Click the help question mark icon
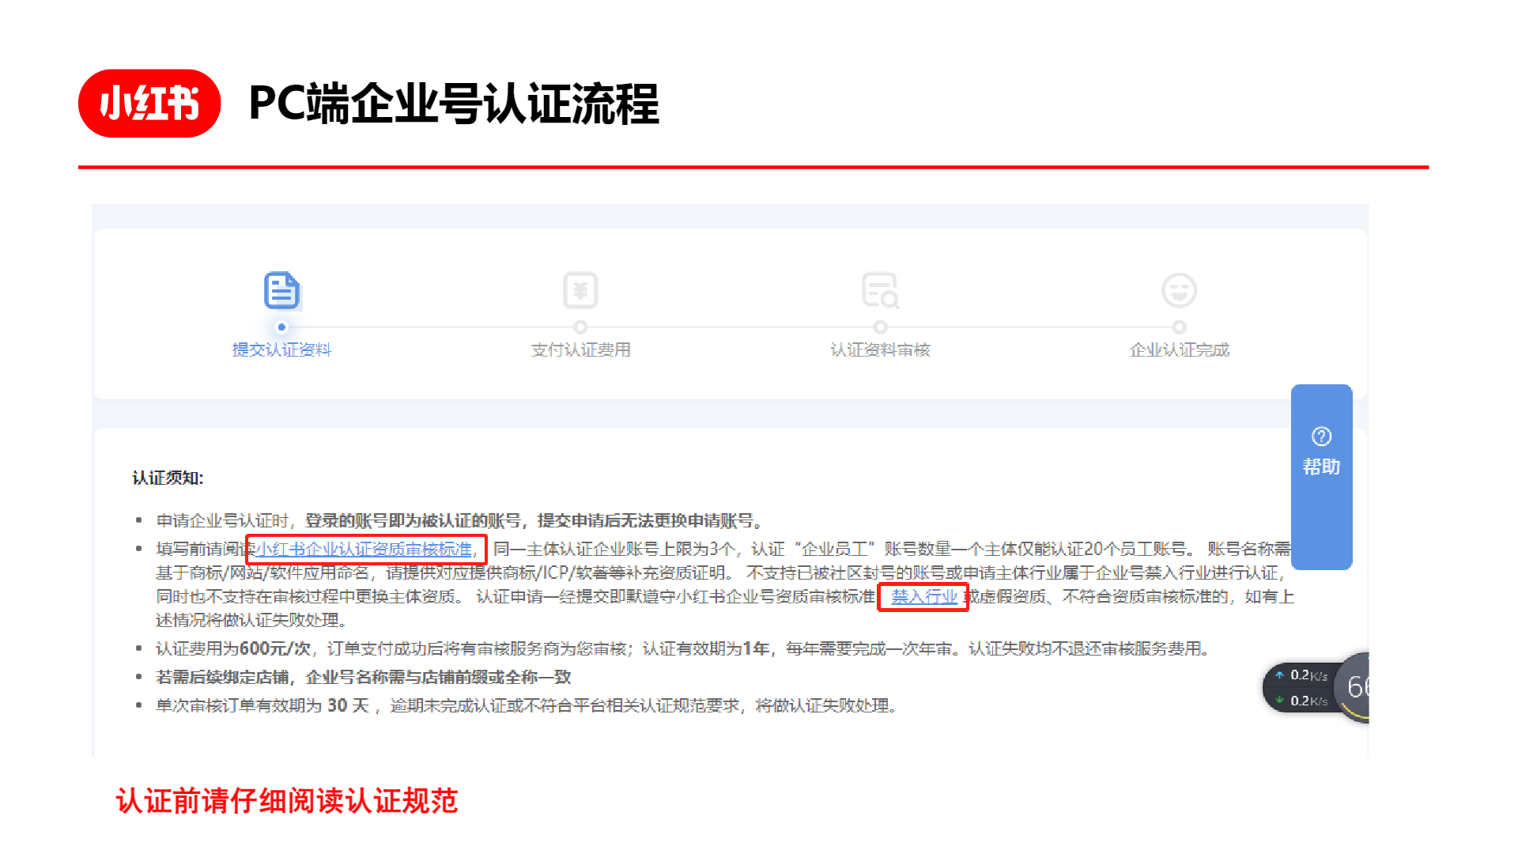Image resolution: width=1518 pixels, height=854 pixels. coord(1321,436)
